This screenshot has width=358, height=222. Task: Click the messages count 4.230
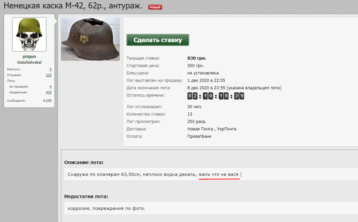point(47,100)
